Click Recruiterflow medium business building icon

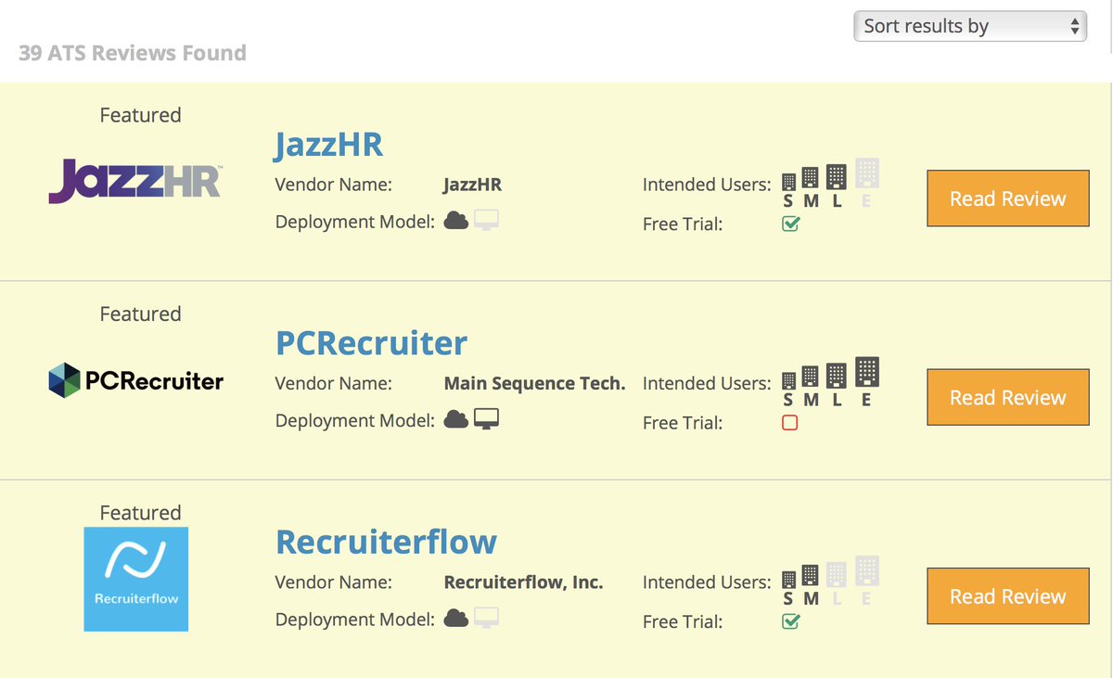[x=810, y=577]
